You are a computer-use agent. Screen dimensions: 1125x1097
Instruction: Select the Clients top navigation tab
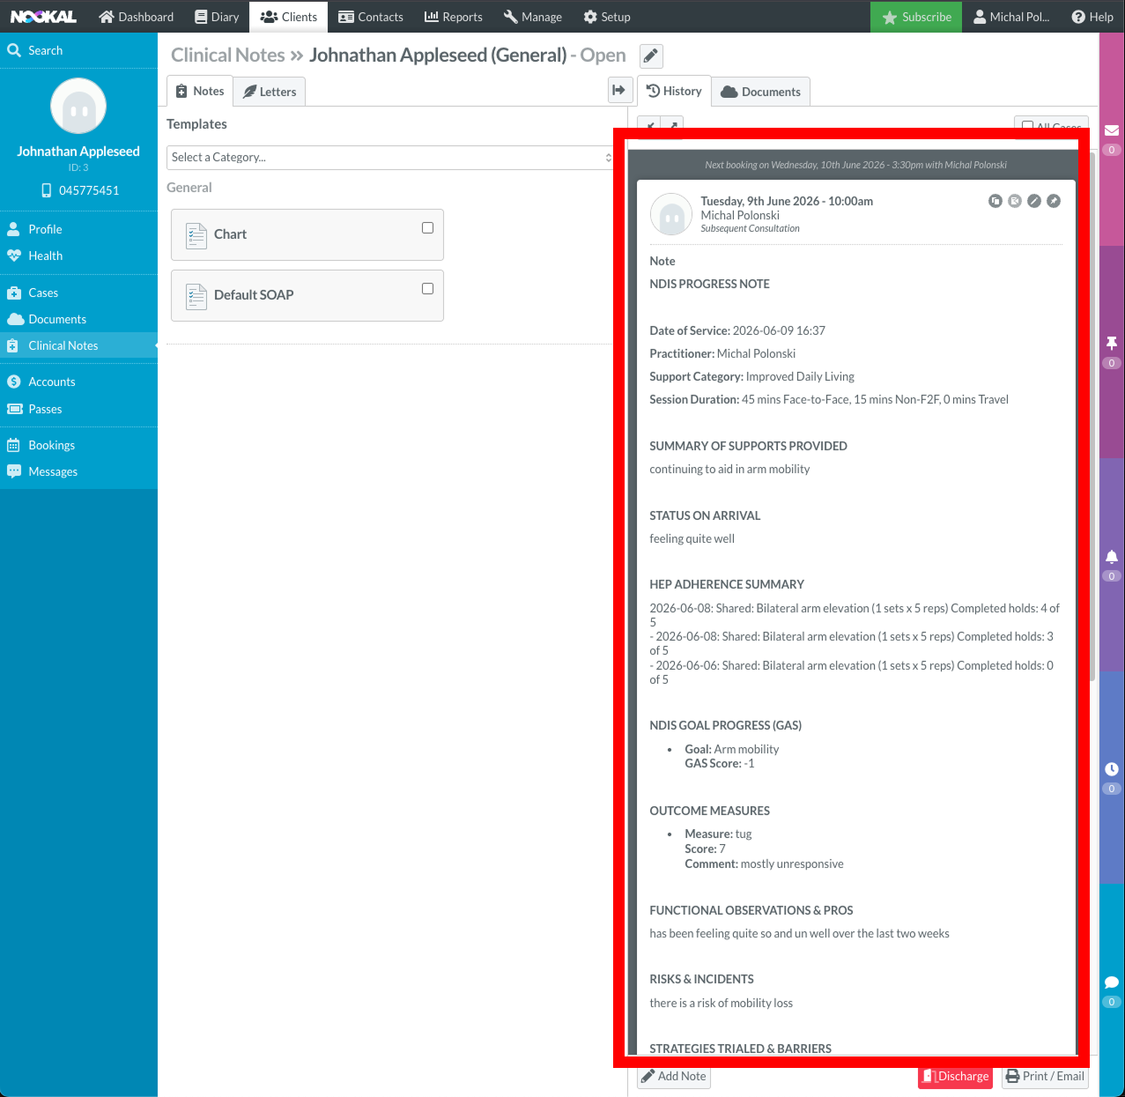[289, 17]
